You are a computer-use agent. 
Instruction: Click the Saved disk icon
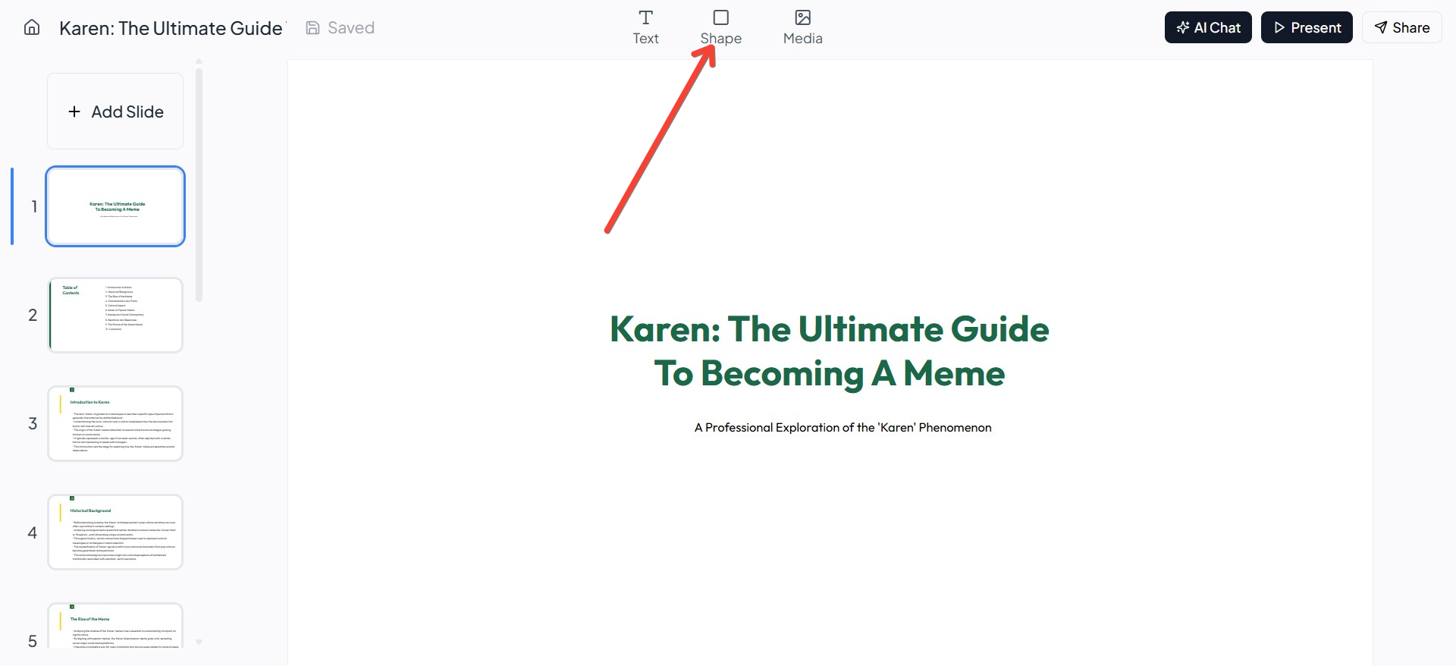click(x=312, y=28)
